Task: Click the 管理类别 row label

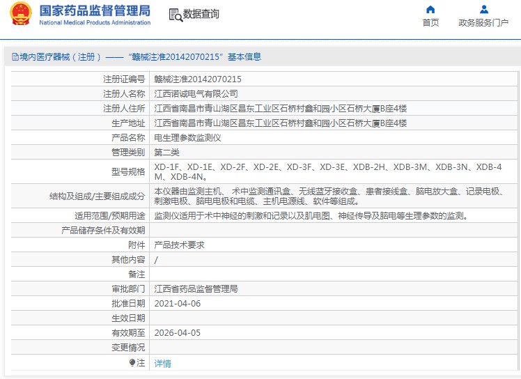Action: click(128, 153)
